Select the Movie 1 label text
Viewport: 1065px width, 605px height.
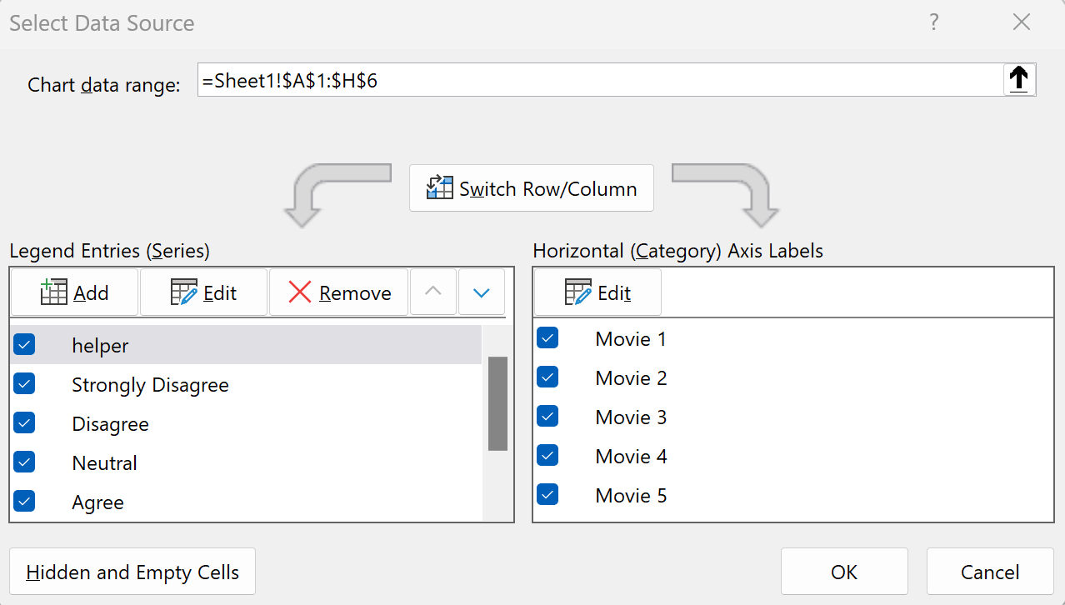click(631, 338)
